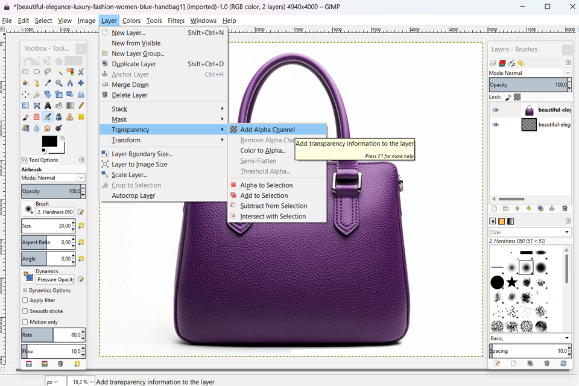This screenshot has width=579, height=386.
Task: Select the Smudge finger tool
Action: pos(48,128)
